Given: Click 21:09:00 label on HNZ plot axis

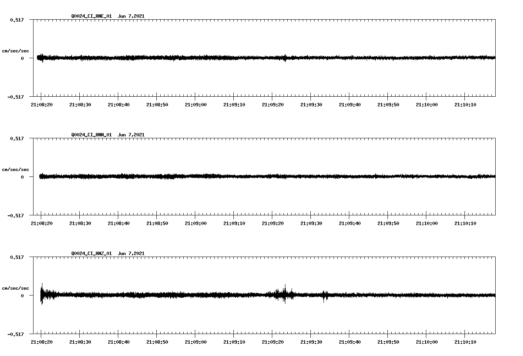Looking at the screenshot, I should point(196,342).
